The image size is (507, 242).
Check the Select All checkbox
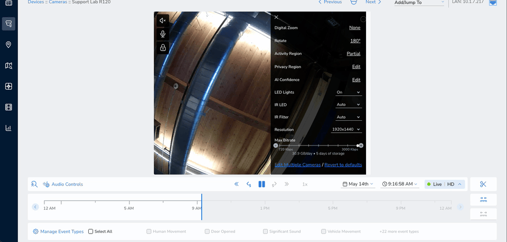[x=90, y=231]
